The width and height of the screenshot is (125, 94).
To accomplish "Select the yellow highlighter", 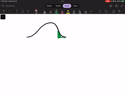I will tap(68, 12).
